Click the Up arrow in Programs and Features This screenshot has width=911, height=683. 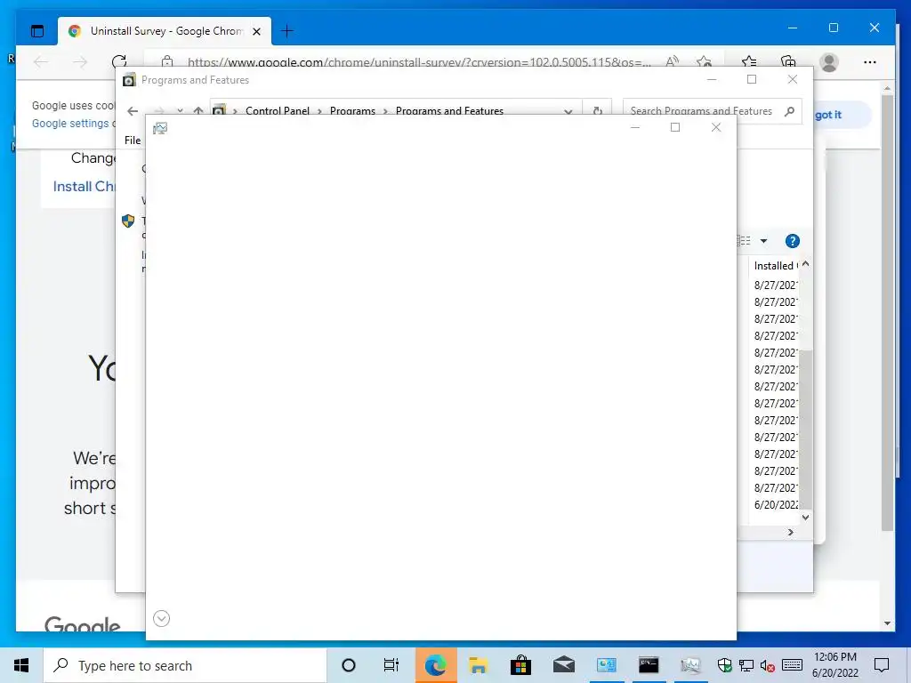198,111
